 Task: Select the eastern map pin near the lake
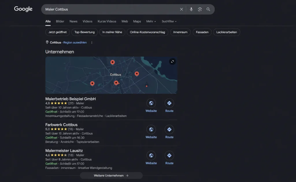click(x=137, y=74)
